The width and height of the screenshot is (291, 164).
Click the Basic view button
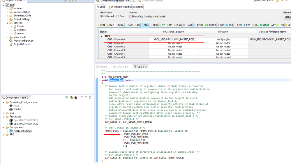pos(258,1)
